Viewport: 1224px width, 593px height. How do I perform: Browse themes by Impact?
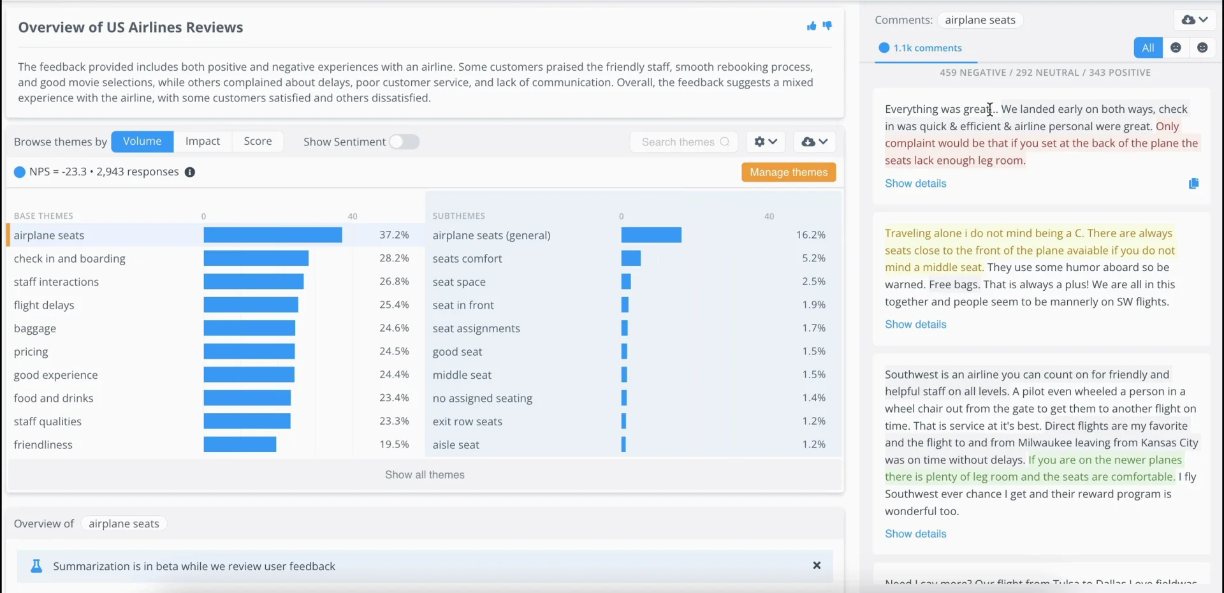pos(203,142)
